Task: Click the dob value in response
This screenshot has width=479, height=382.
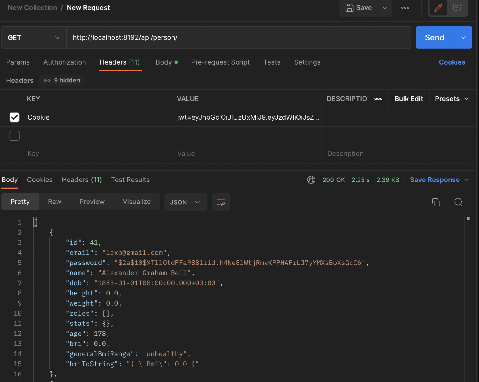Action: pos(157,283)
